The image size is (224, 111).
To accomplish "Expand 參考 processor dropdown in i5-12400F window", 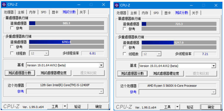I will click(101, 91).
